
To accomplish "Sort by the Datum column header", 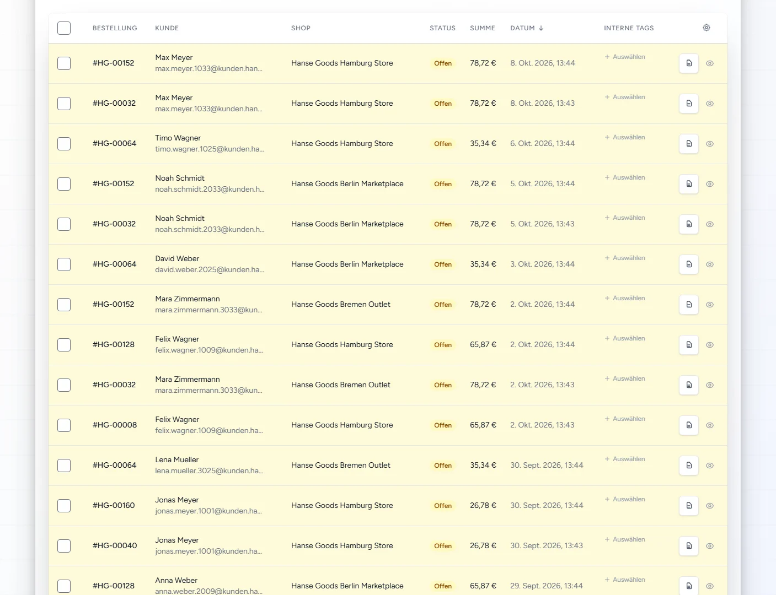I will point(527,28).
